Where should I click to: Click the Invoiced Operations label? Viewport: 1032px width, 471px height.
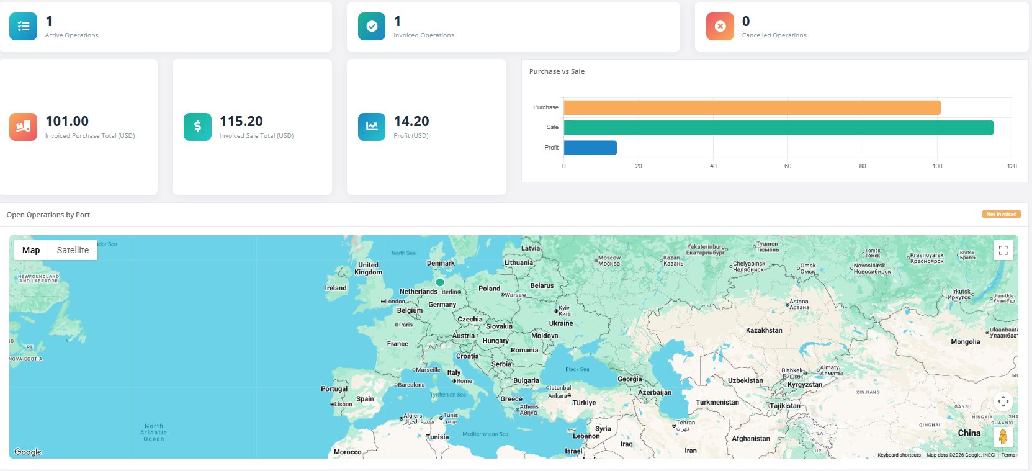[424, 35]
